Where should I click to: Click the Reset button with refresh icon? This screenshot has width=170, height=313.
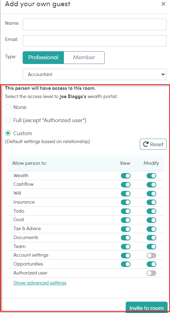coord(153,144)
